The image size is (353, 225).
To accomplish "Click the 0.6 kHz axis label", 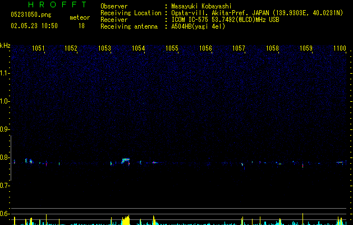I will click(x=4, y=214).
